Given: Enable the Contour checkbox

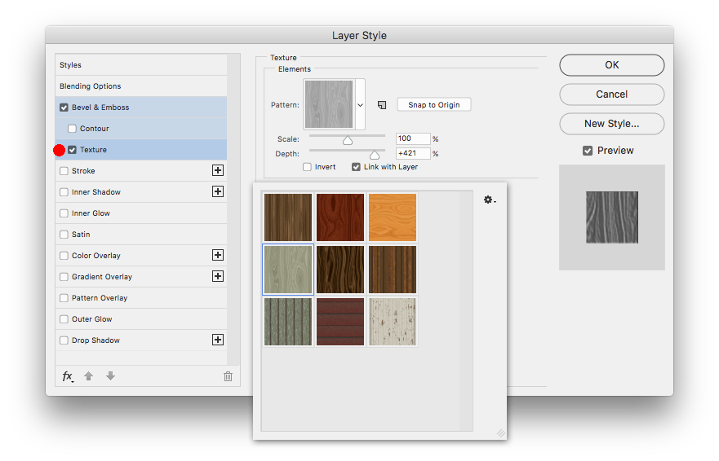Looking at the screenshot, I should [73, 129].
